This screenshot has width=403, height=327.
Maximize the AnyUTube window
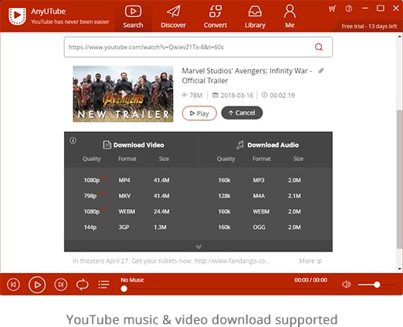(381, 8)
